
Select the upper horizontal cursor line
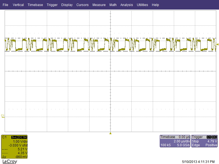[110, 38]
